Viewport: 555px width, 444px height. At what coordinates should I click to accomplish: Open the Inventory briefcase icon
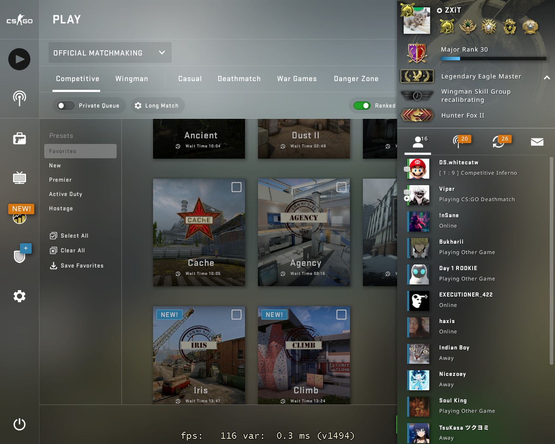point(20,139)
